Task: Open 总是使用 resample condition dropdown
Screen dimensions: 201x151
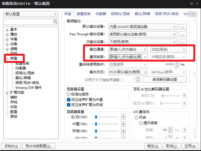Action: [x=128, y=64]
